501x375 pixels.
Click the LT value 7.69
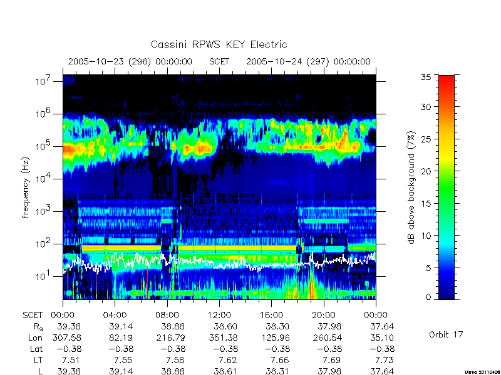click(x=331, y=361)
